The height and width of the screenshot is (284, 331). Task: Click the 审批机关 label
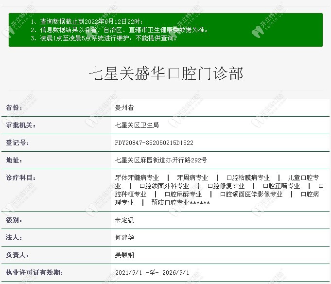click(21, 125)
